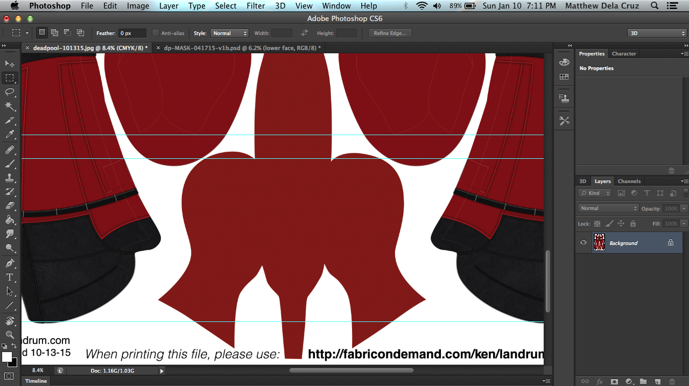This screenshot has height=386, width=689.
Task: Open the Tool Presets panel icon
Action: 564,121
